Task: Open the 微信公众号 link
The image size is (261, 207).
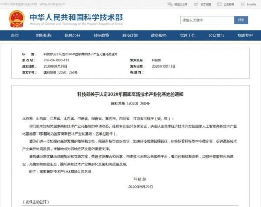Action: (x=181, y=4)
